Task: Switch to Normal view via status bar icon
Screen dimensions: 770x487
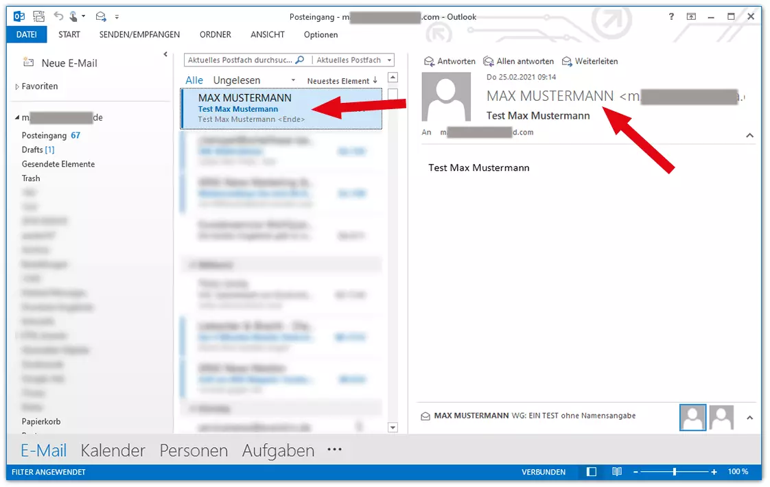Action: pyautogui.click(x=591, y=472)
